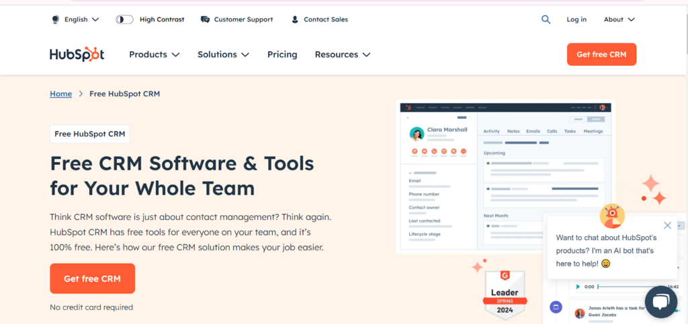Click the 'Upcoming' heading in CRM preview
Viewport: 688px width, 324px height.
pos(494,153)
